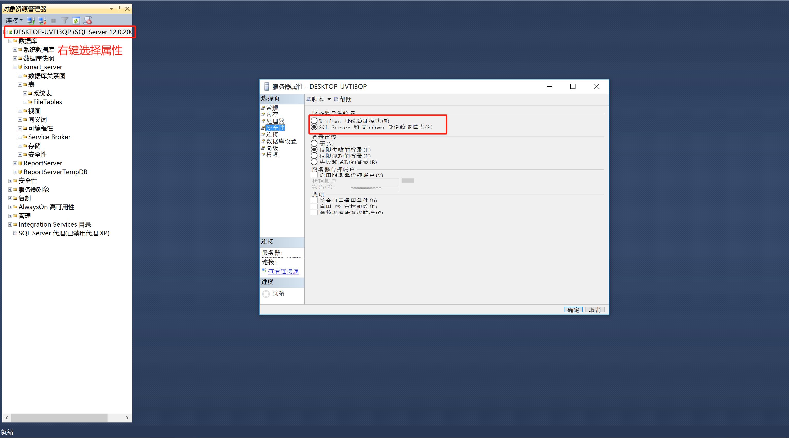
Task: Expand the Service Broker node
Action: (x=20, y=137)
